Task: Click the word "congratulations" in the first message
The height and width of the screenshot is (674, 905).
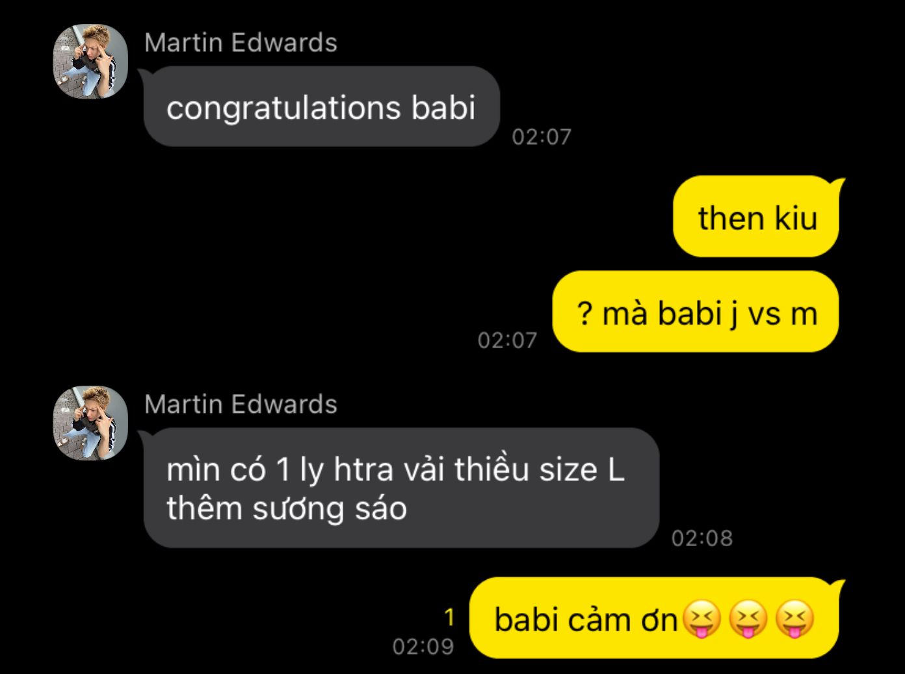Action: coord(283,108)
